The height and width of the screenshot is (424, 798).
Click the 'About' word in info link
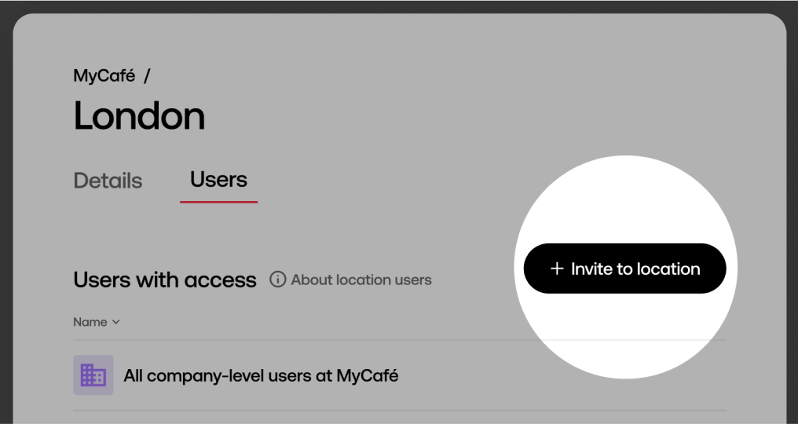coord(311,280)
